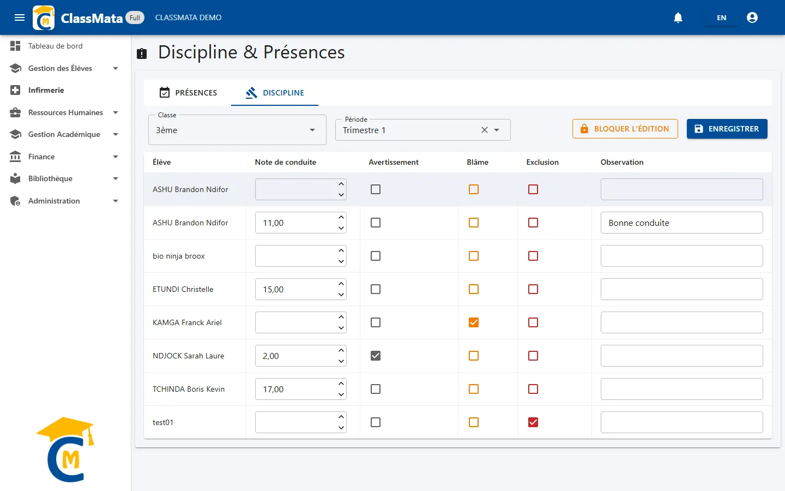This screenshot has height=491, width=785.
Task: Select the Discipline tab
Action: (275, 93)
